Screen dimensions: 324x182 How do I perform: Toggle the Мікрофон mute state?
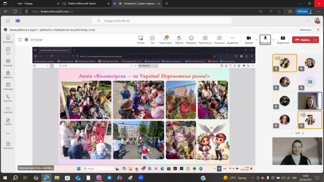pos(265,39)
